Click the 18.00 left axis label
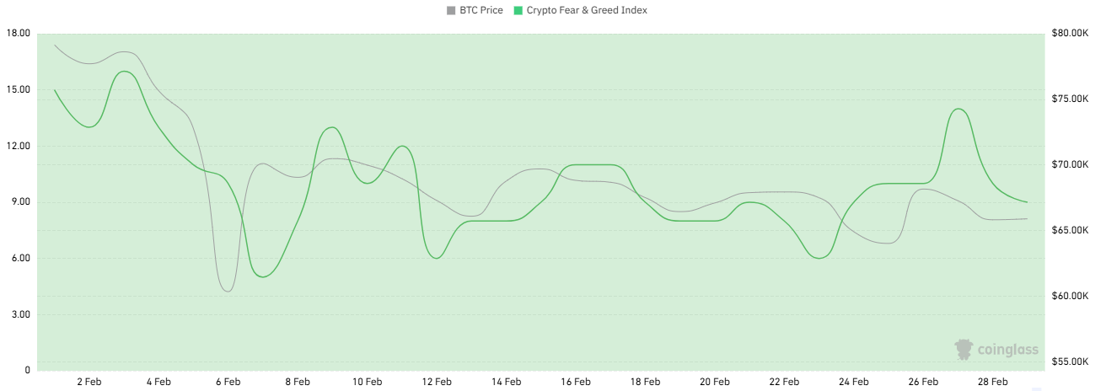 (x=18, y=33)
